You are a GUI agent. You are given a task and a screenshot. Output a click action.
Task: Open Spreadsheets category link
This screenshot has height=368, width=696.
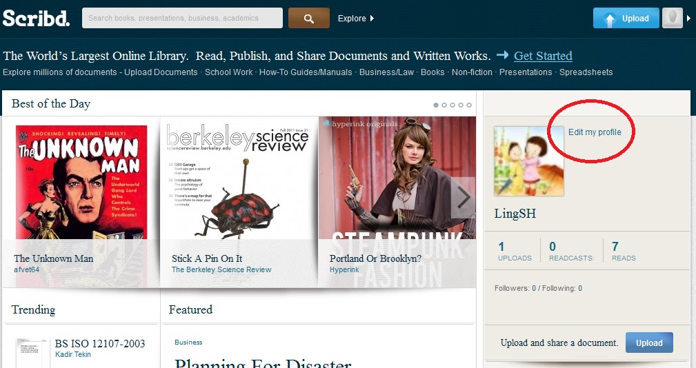(x=586, y=72)
